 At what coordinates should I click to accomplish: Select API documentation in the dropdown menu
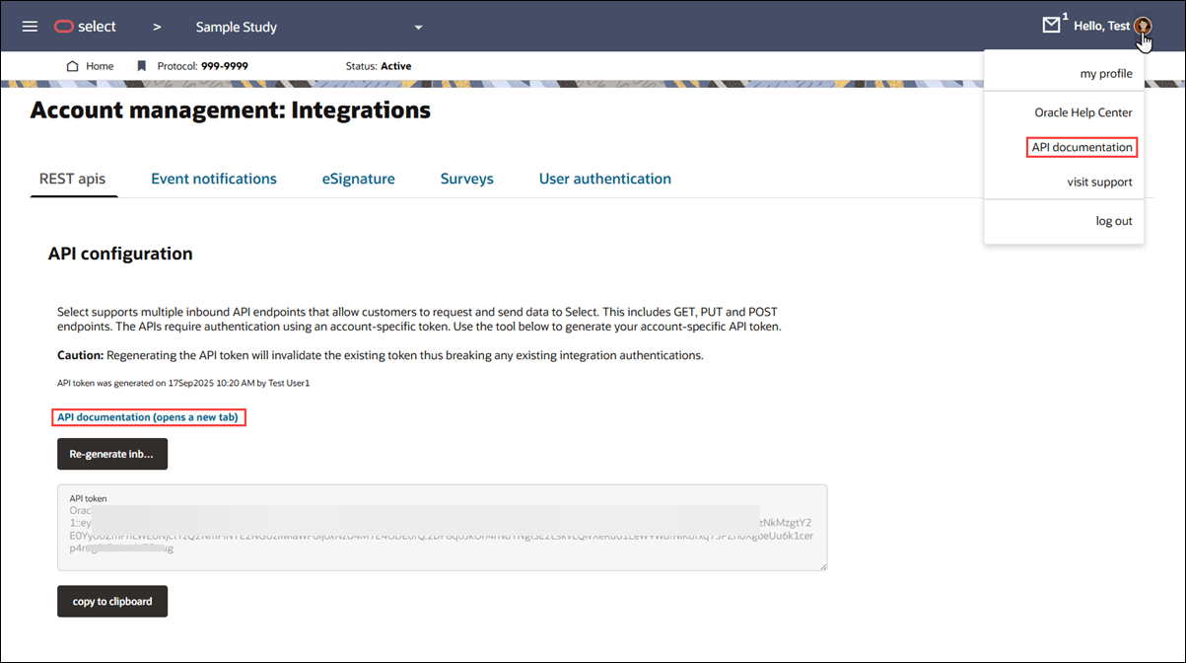click(x=1081, y=146)
